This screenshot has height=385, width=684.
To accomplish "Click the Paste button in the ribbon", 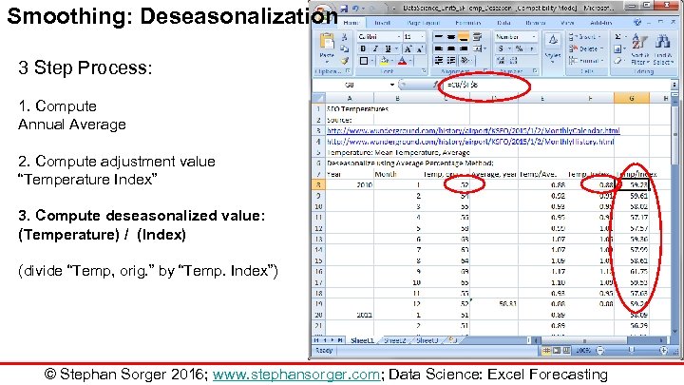I will 327,47.
